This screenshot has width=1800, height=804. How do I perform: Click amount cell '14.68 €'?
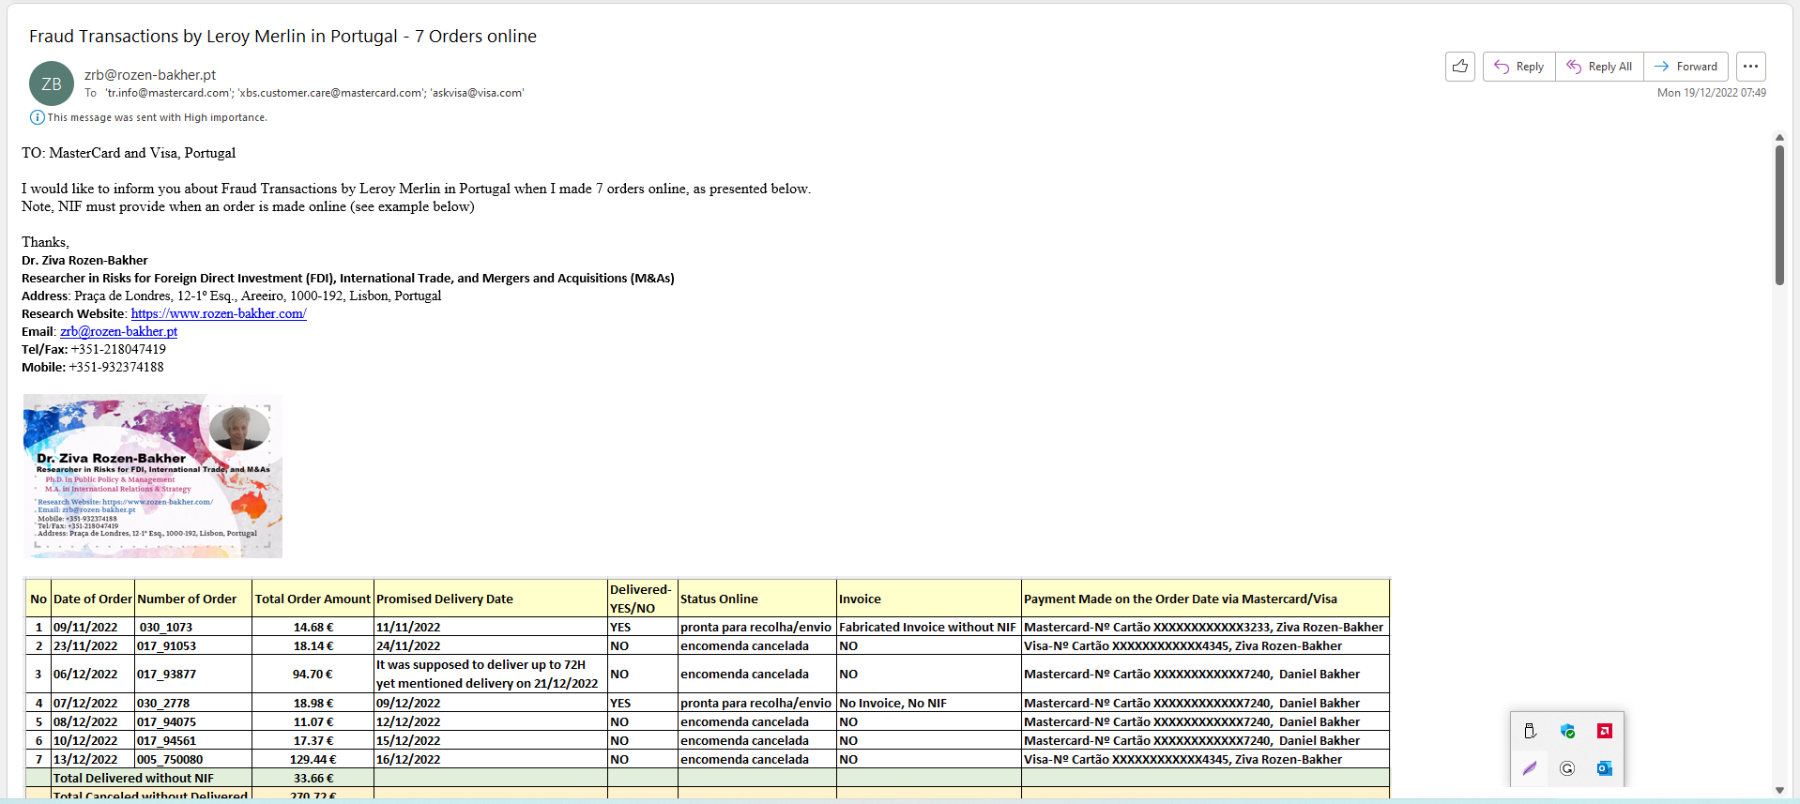click(x=313, y=627)
